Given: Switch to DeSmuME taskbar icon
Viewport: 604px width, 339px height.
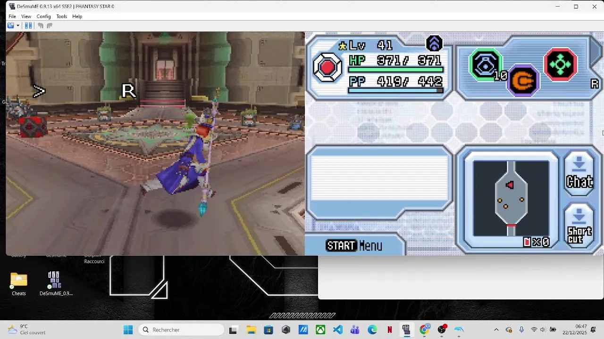Looking at the screenshot, I should pos(407,330).
